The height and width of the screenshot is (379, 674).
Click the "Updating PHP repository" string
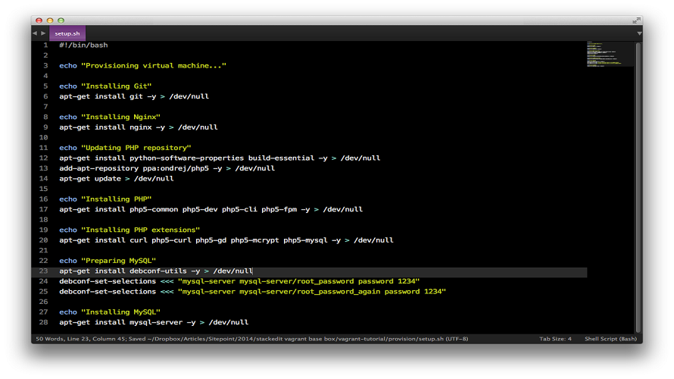(136, 148)
